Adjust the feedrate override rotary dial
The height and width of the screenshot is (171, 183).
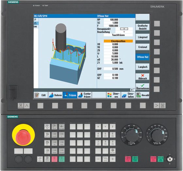pyautogui.click(x=157, y=135)
